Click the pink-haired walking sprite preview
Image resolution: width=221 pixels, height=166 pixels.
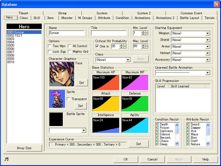tap(57, 99)
